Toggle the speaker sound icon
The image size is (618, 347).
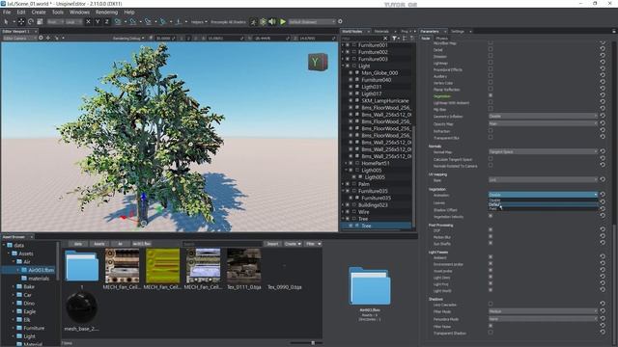pyautogui.click(x=272, y=21)
